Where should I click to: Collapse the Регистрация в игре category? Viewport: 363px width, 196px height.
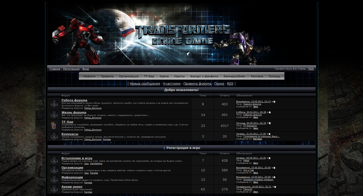click(164, 148)
